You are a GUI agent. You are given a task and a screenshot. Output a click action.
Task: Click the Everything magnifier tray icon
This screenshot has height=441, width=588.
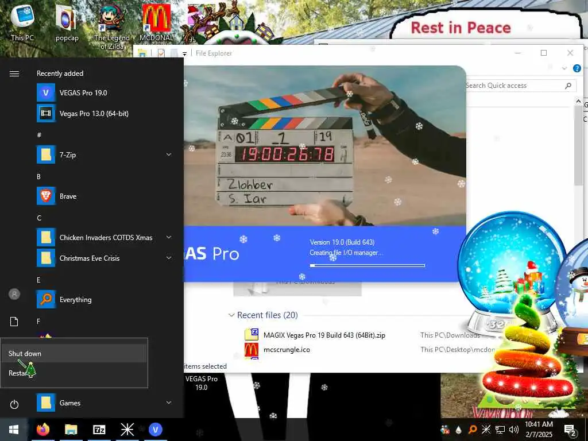[x=473, y=430]
